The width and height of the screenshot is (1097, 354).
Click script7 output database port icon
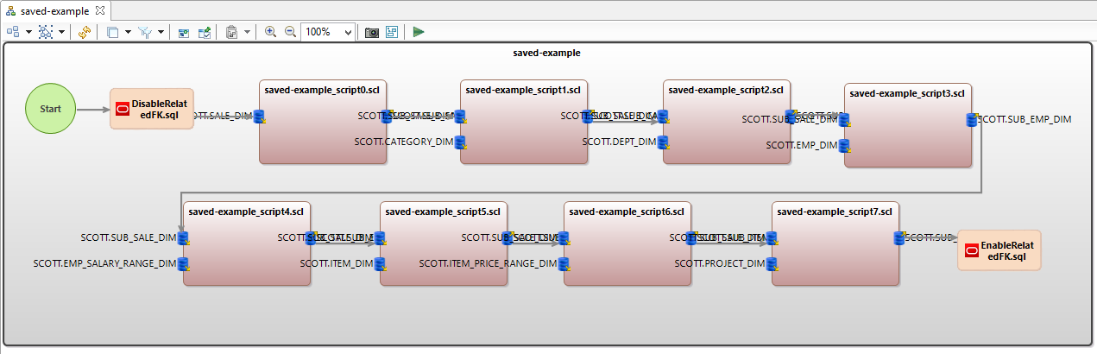click(899, 237)
